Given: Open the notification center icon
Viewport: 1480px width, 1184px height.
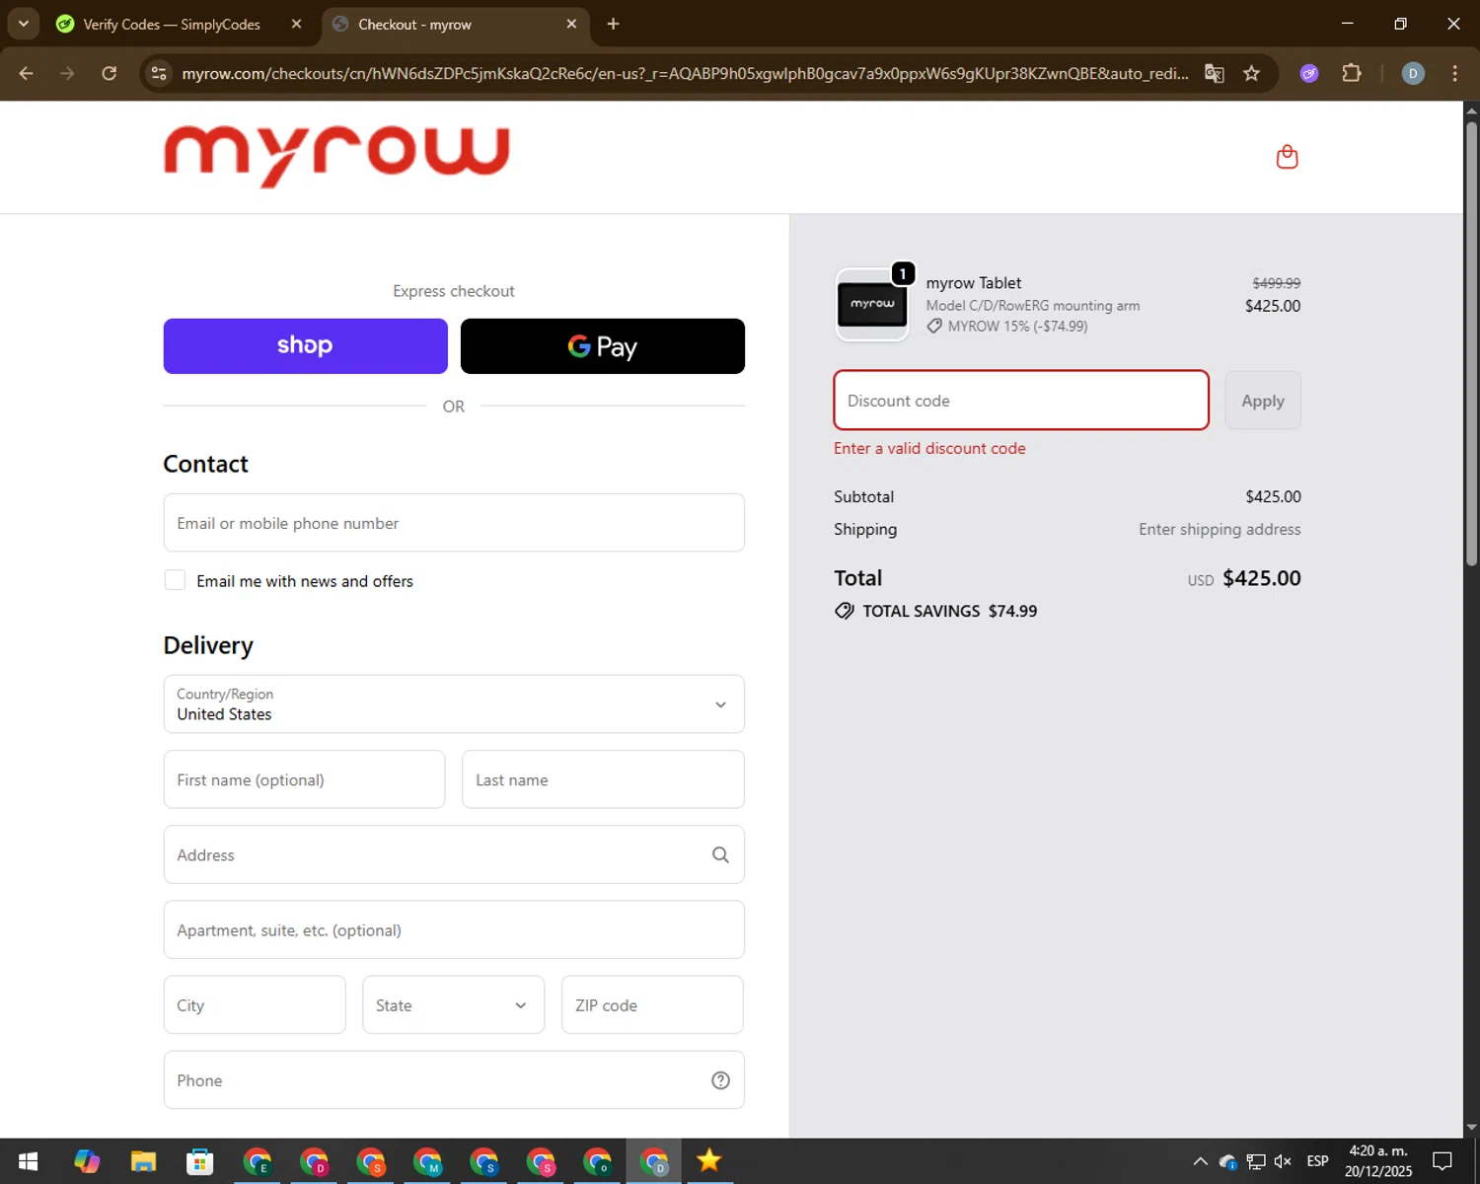Looking at the screenshot, I should point(1443,1161).
